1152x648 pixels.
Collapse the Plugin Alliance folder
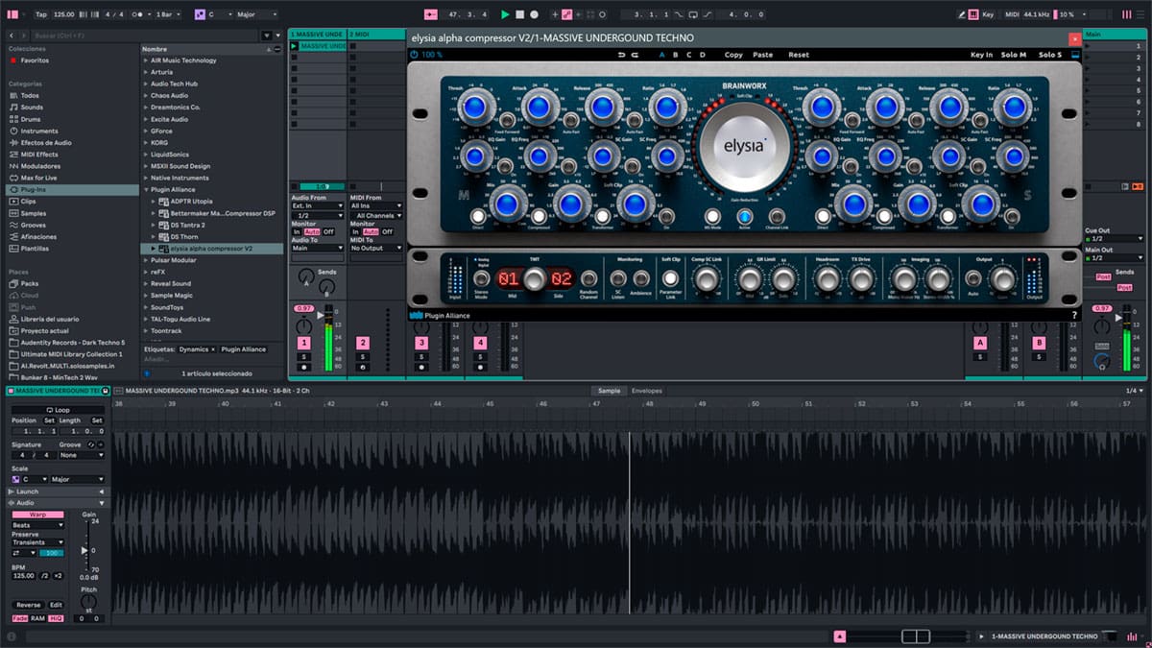[x=146, y=189]
